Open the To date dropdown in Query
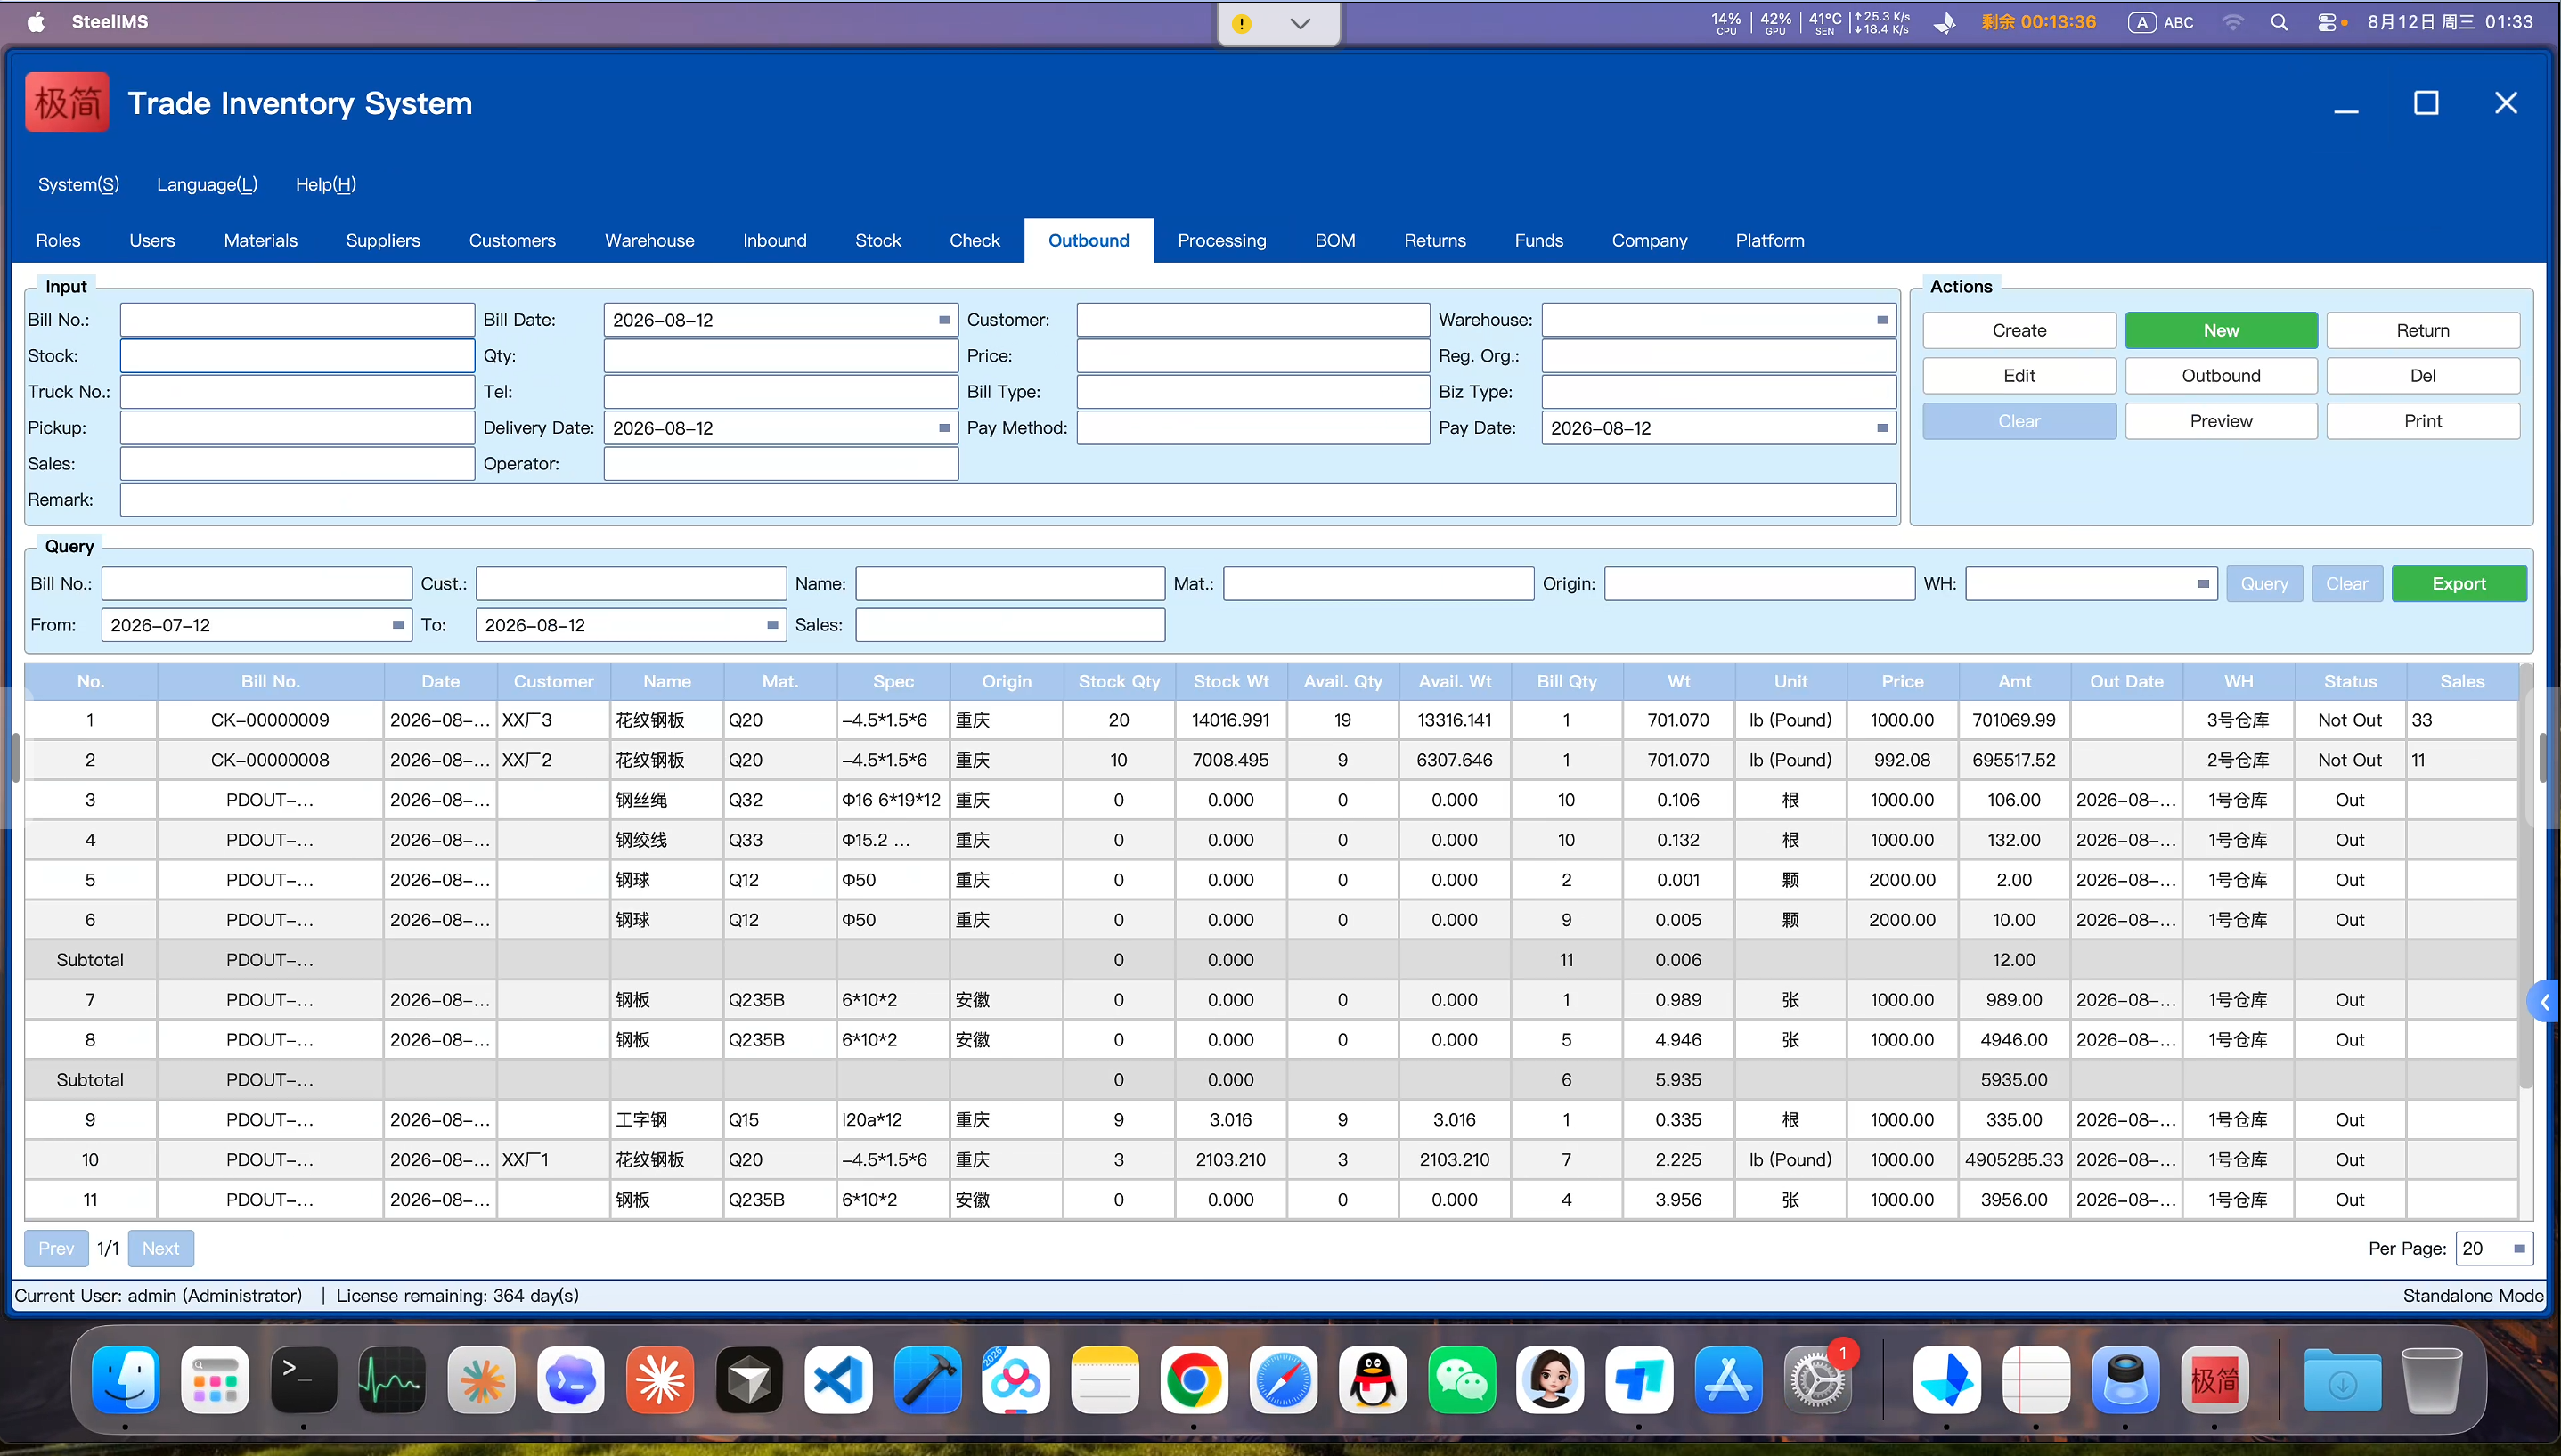 click(x=772, y=625)
